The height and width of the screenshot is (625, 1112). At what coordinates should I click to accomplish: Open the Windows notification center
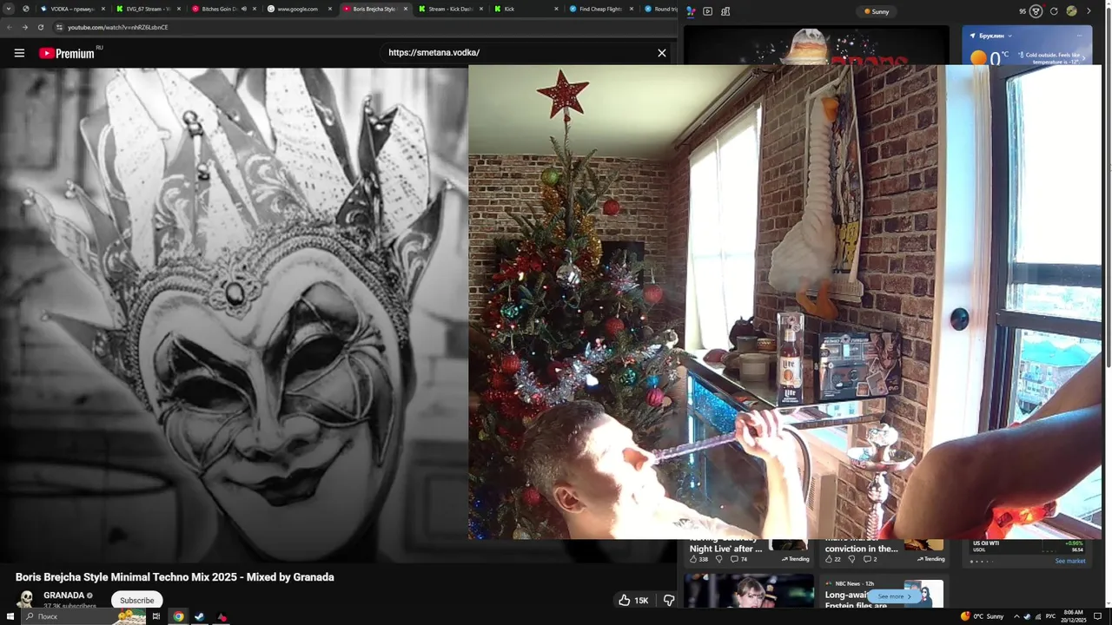pos(1098,616)
